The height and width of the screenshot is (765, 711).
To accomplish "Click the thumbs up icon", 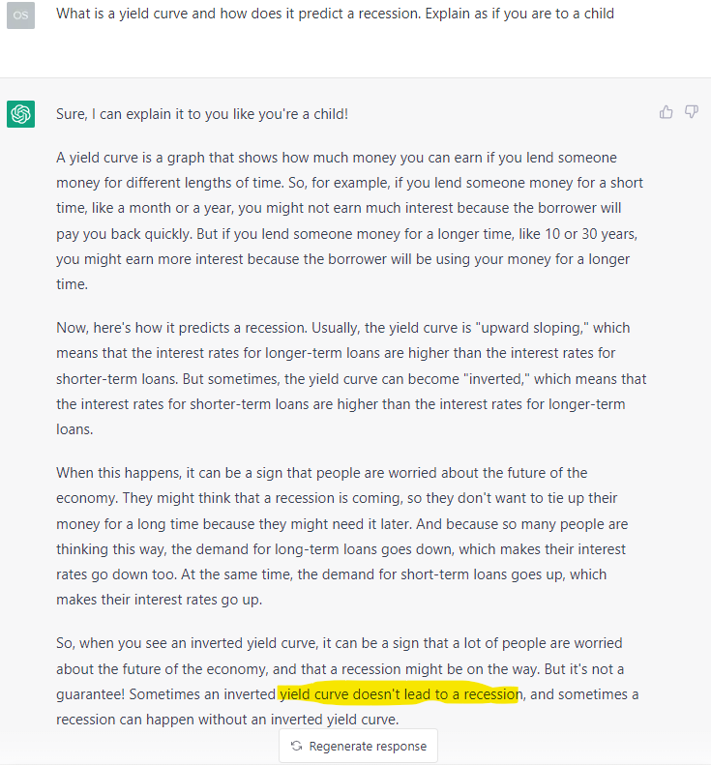I will point(667,112).
